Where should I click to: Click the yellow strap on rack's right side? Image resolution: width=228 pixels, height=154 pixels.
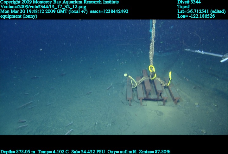click(170, 78)
